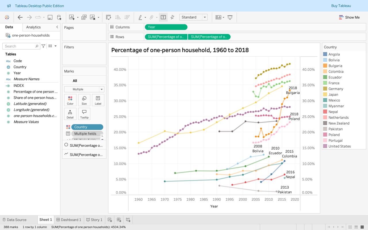Viewport: 368px width, 230px height.
Task: Open the Size card in Marks
Action: pos(84,100)
